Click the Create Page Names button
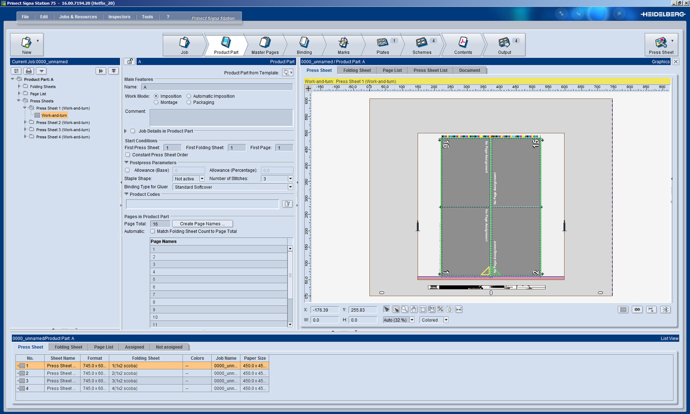This screenshot has width=690, height=414. [202, 224]
